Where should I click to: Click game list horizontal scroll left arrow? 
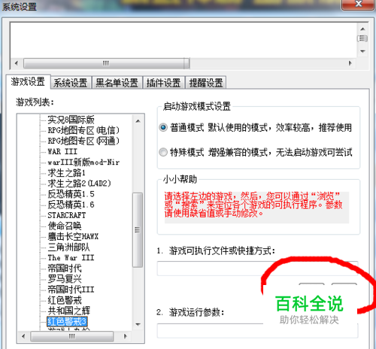point(23,336)
